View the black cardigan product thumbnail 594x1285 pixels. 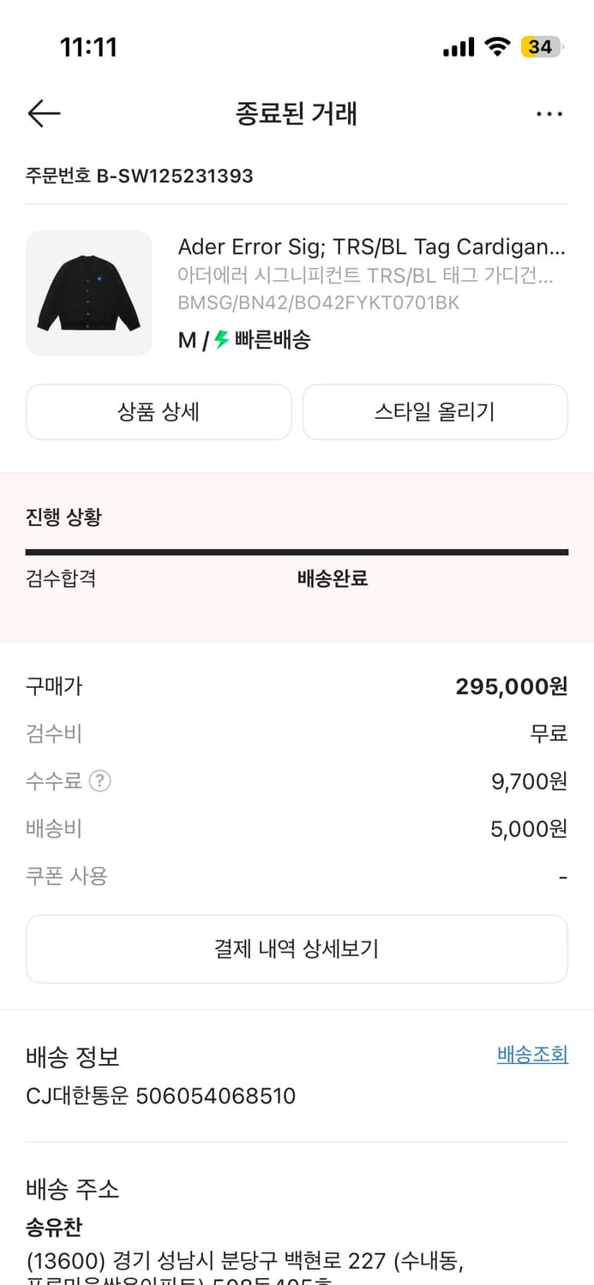click(88, 293)
